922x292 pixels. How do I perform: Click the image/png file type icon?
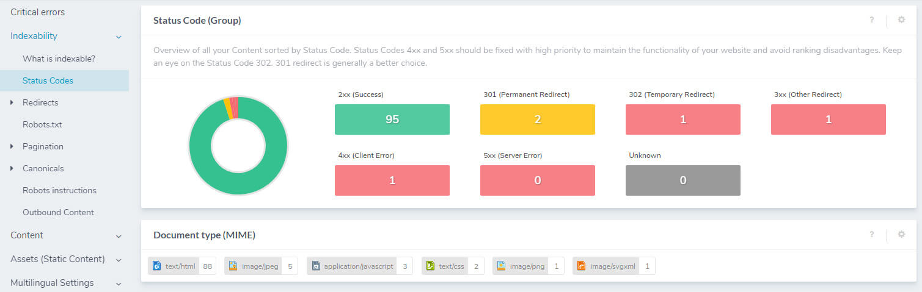pyautogui.click(x=501, y=266)
